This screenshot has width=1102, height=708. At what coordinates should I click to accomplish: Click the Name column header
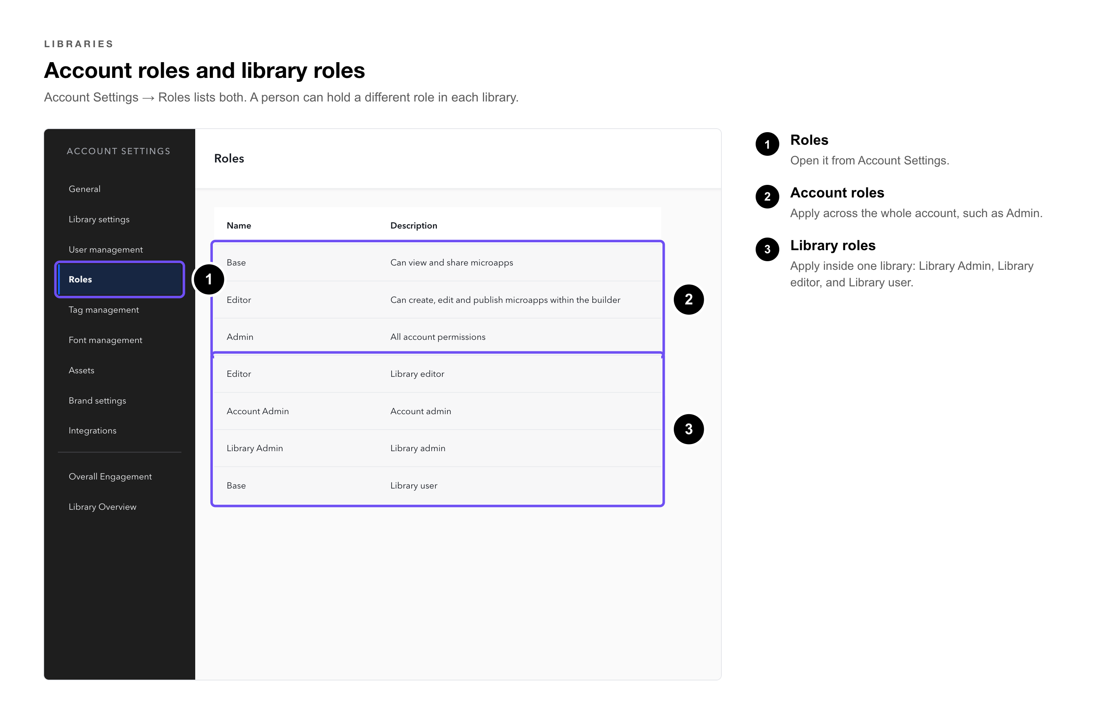point(239,226)
